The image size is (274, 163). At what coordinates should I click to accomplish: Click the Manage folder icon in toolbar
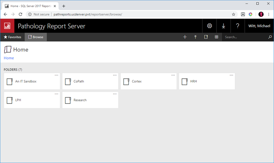coord(206,37)
